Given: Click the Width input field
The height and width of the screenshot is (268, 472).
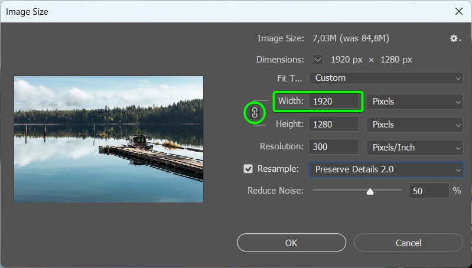Looking at the screenshot, I should [334, 102].
